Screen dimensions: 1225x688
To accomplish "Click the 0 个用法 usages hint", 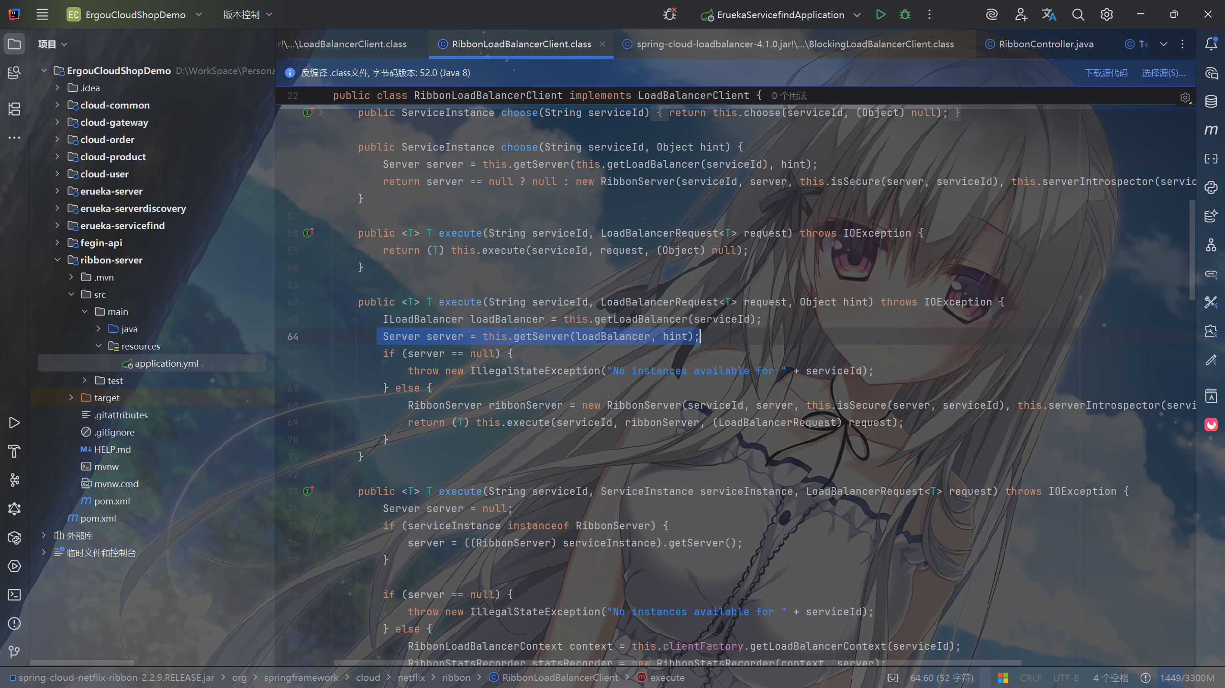I will pos(789,96).
